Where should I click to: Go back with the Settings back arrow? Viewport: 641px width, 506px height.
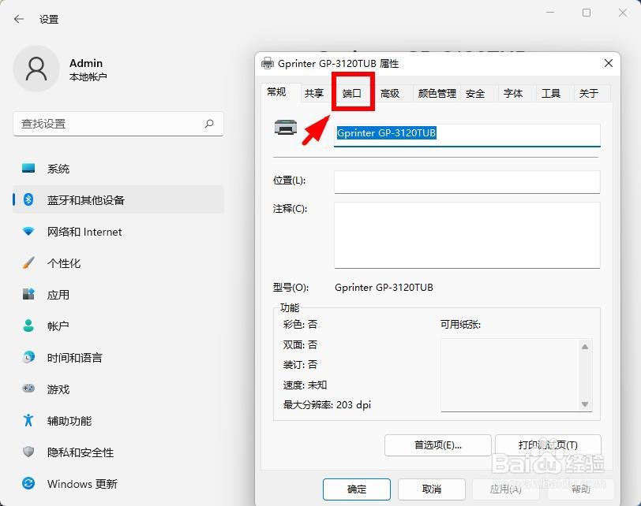pos(19,19)
